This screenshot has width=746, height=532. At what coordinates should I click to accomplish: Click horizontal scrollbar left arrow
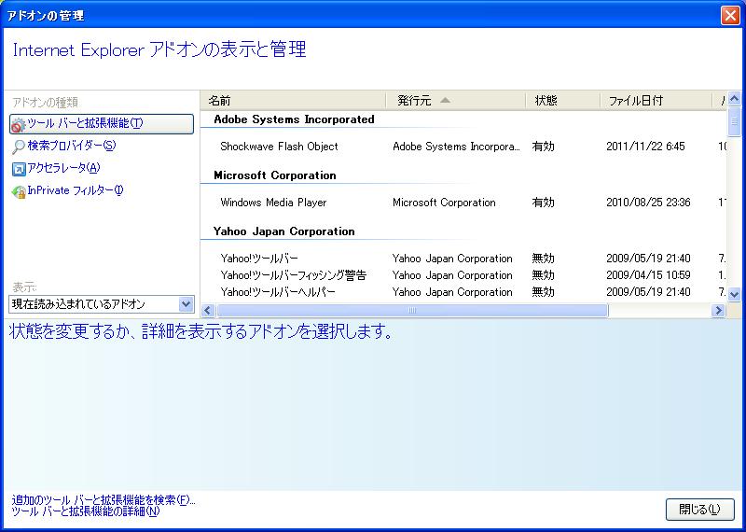click(207, 311)
